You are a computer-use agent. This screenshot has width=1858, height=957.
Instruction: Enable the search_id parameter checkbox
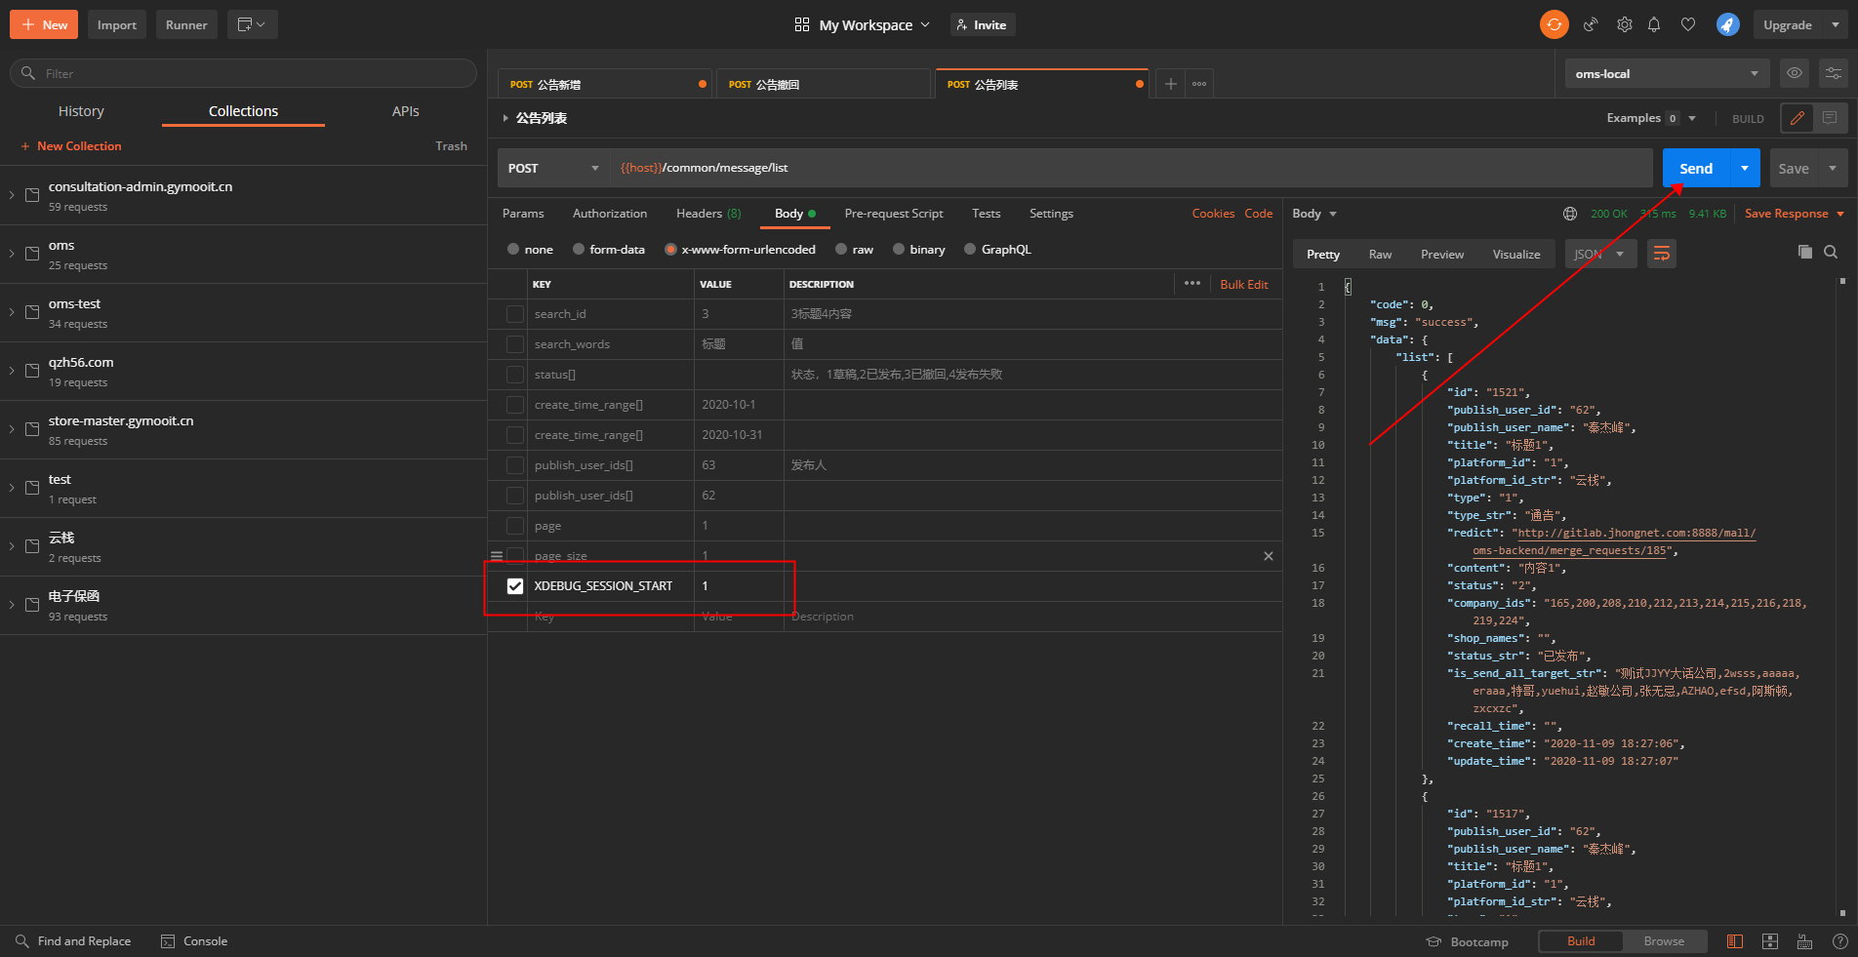[x=514, y=314]
